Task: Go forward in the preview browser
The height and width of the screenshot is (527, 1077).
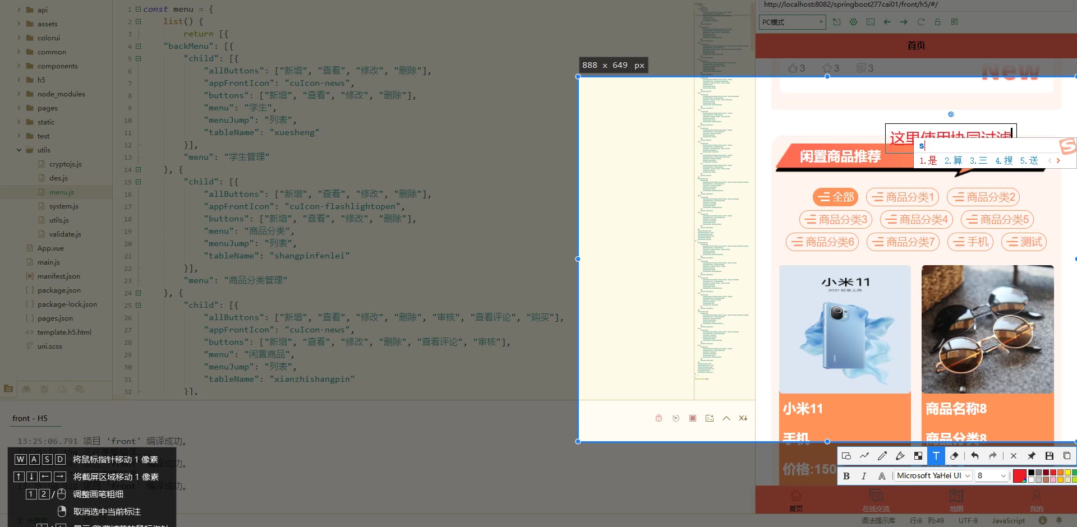Action: 904,22
